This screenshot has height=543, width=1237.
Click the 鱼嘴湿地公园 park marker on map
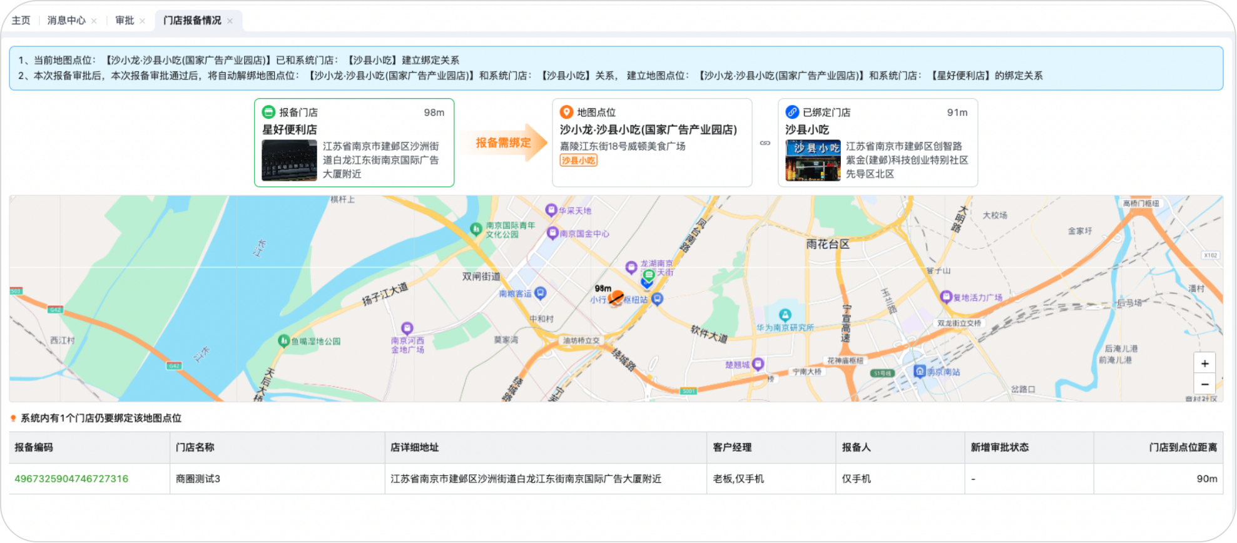[283, 341]
